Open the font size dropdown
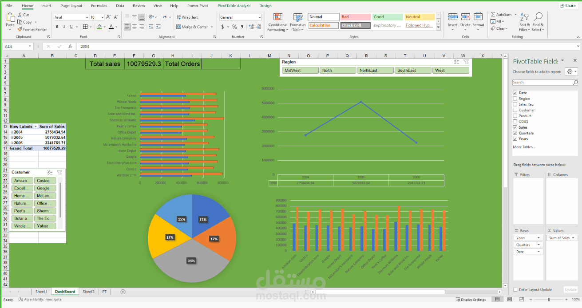This screenshot has width=582, height=308. pos(103,17)
